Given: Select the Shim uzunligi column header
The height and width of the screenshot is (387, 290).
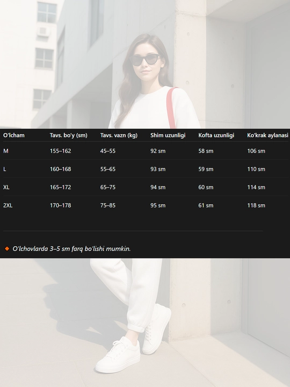Looking at the screenshot, I should click(x=168, y=135).
